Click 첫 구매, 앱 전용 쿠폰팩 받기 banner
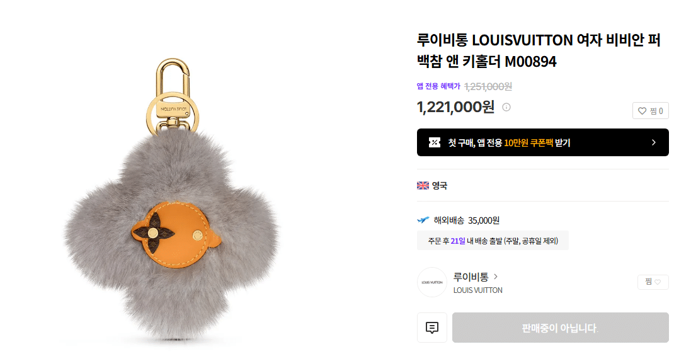This screenshot has height=354, width=674. [542, 142]
